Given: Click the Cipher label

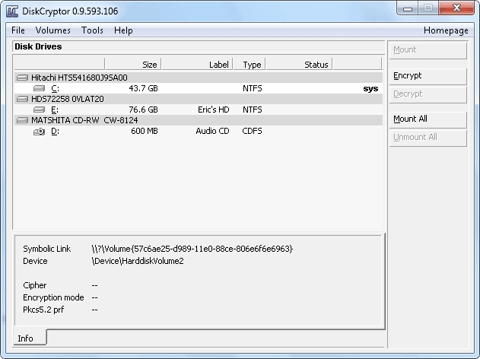Looking at the screenshot, I should [x=34, y=285].
